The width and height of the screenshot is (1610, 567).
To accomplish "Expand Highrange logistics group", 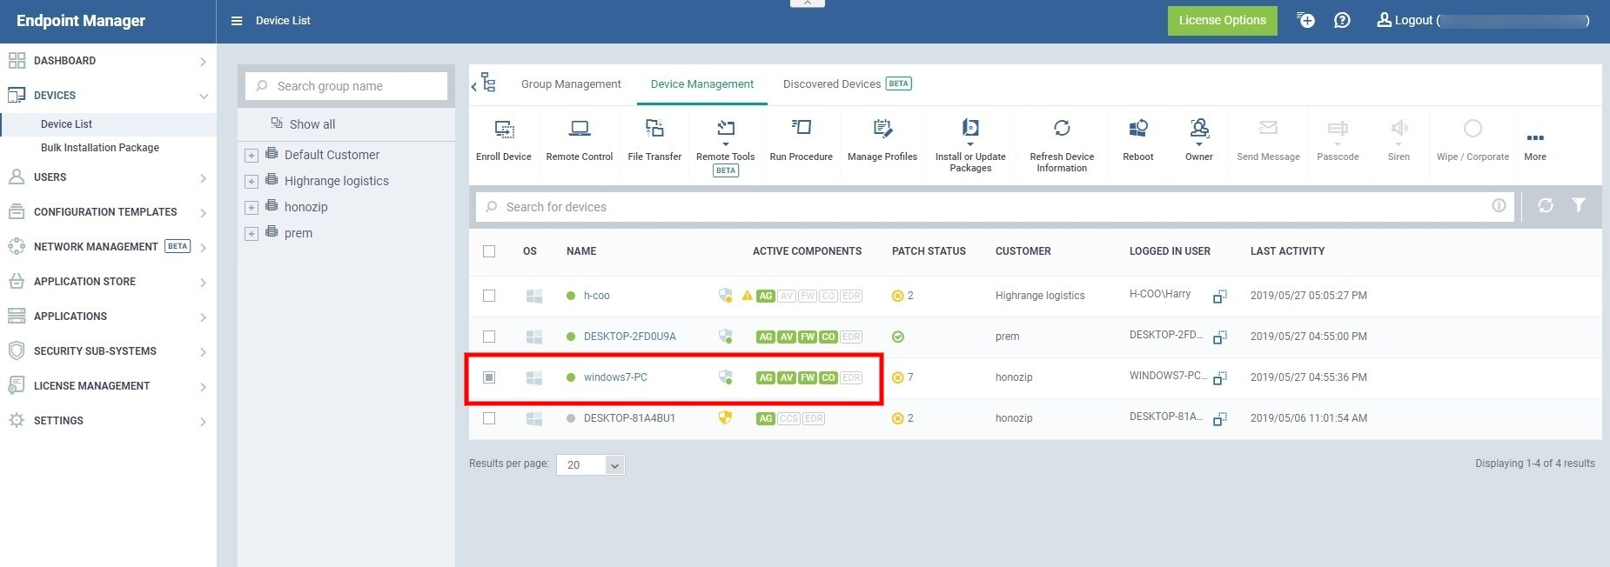I will (252, 182).
